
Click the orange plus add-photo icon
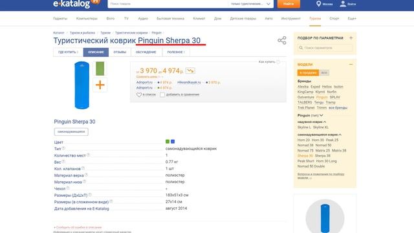pos(100,85)
